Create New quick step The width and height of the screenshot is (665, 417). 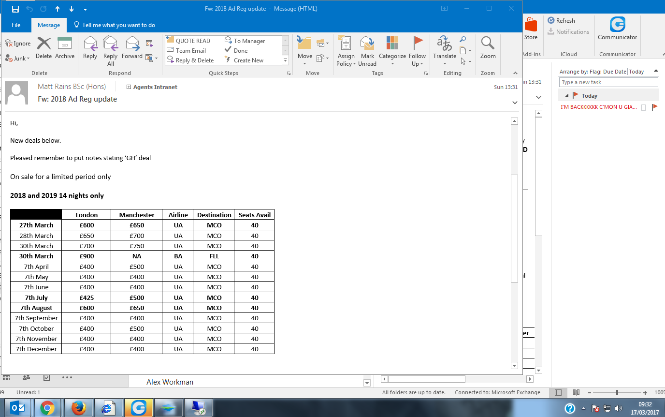coord(244,60)
